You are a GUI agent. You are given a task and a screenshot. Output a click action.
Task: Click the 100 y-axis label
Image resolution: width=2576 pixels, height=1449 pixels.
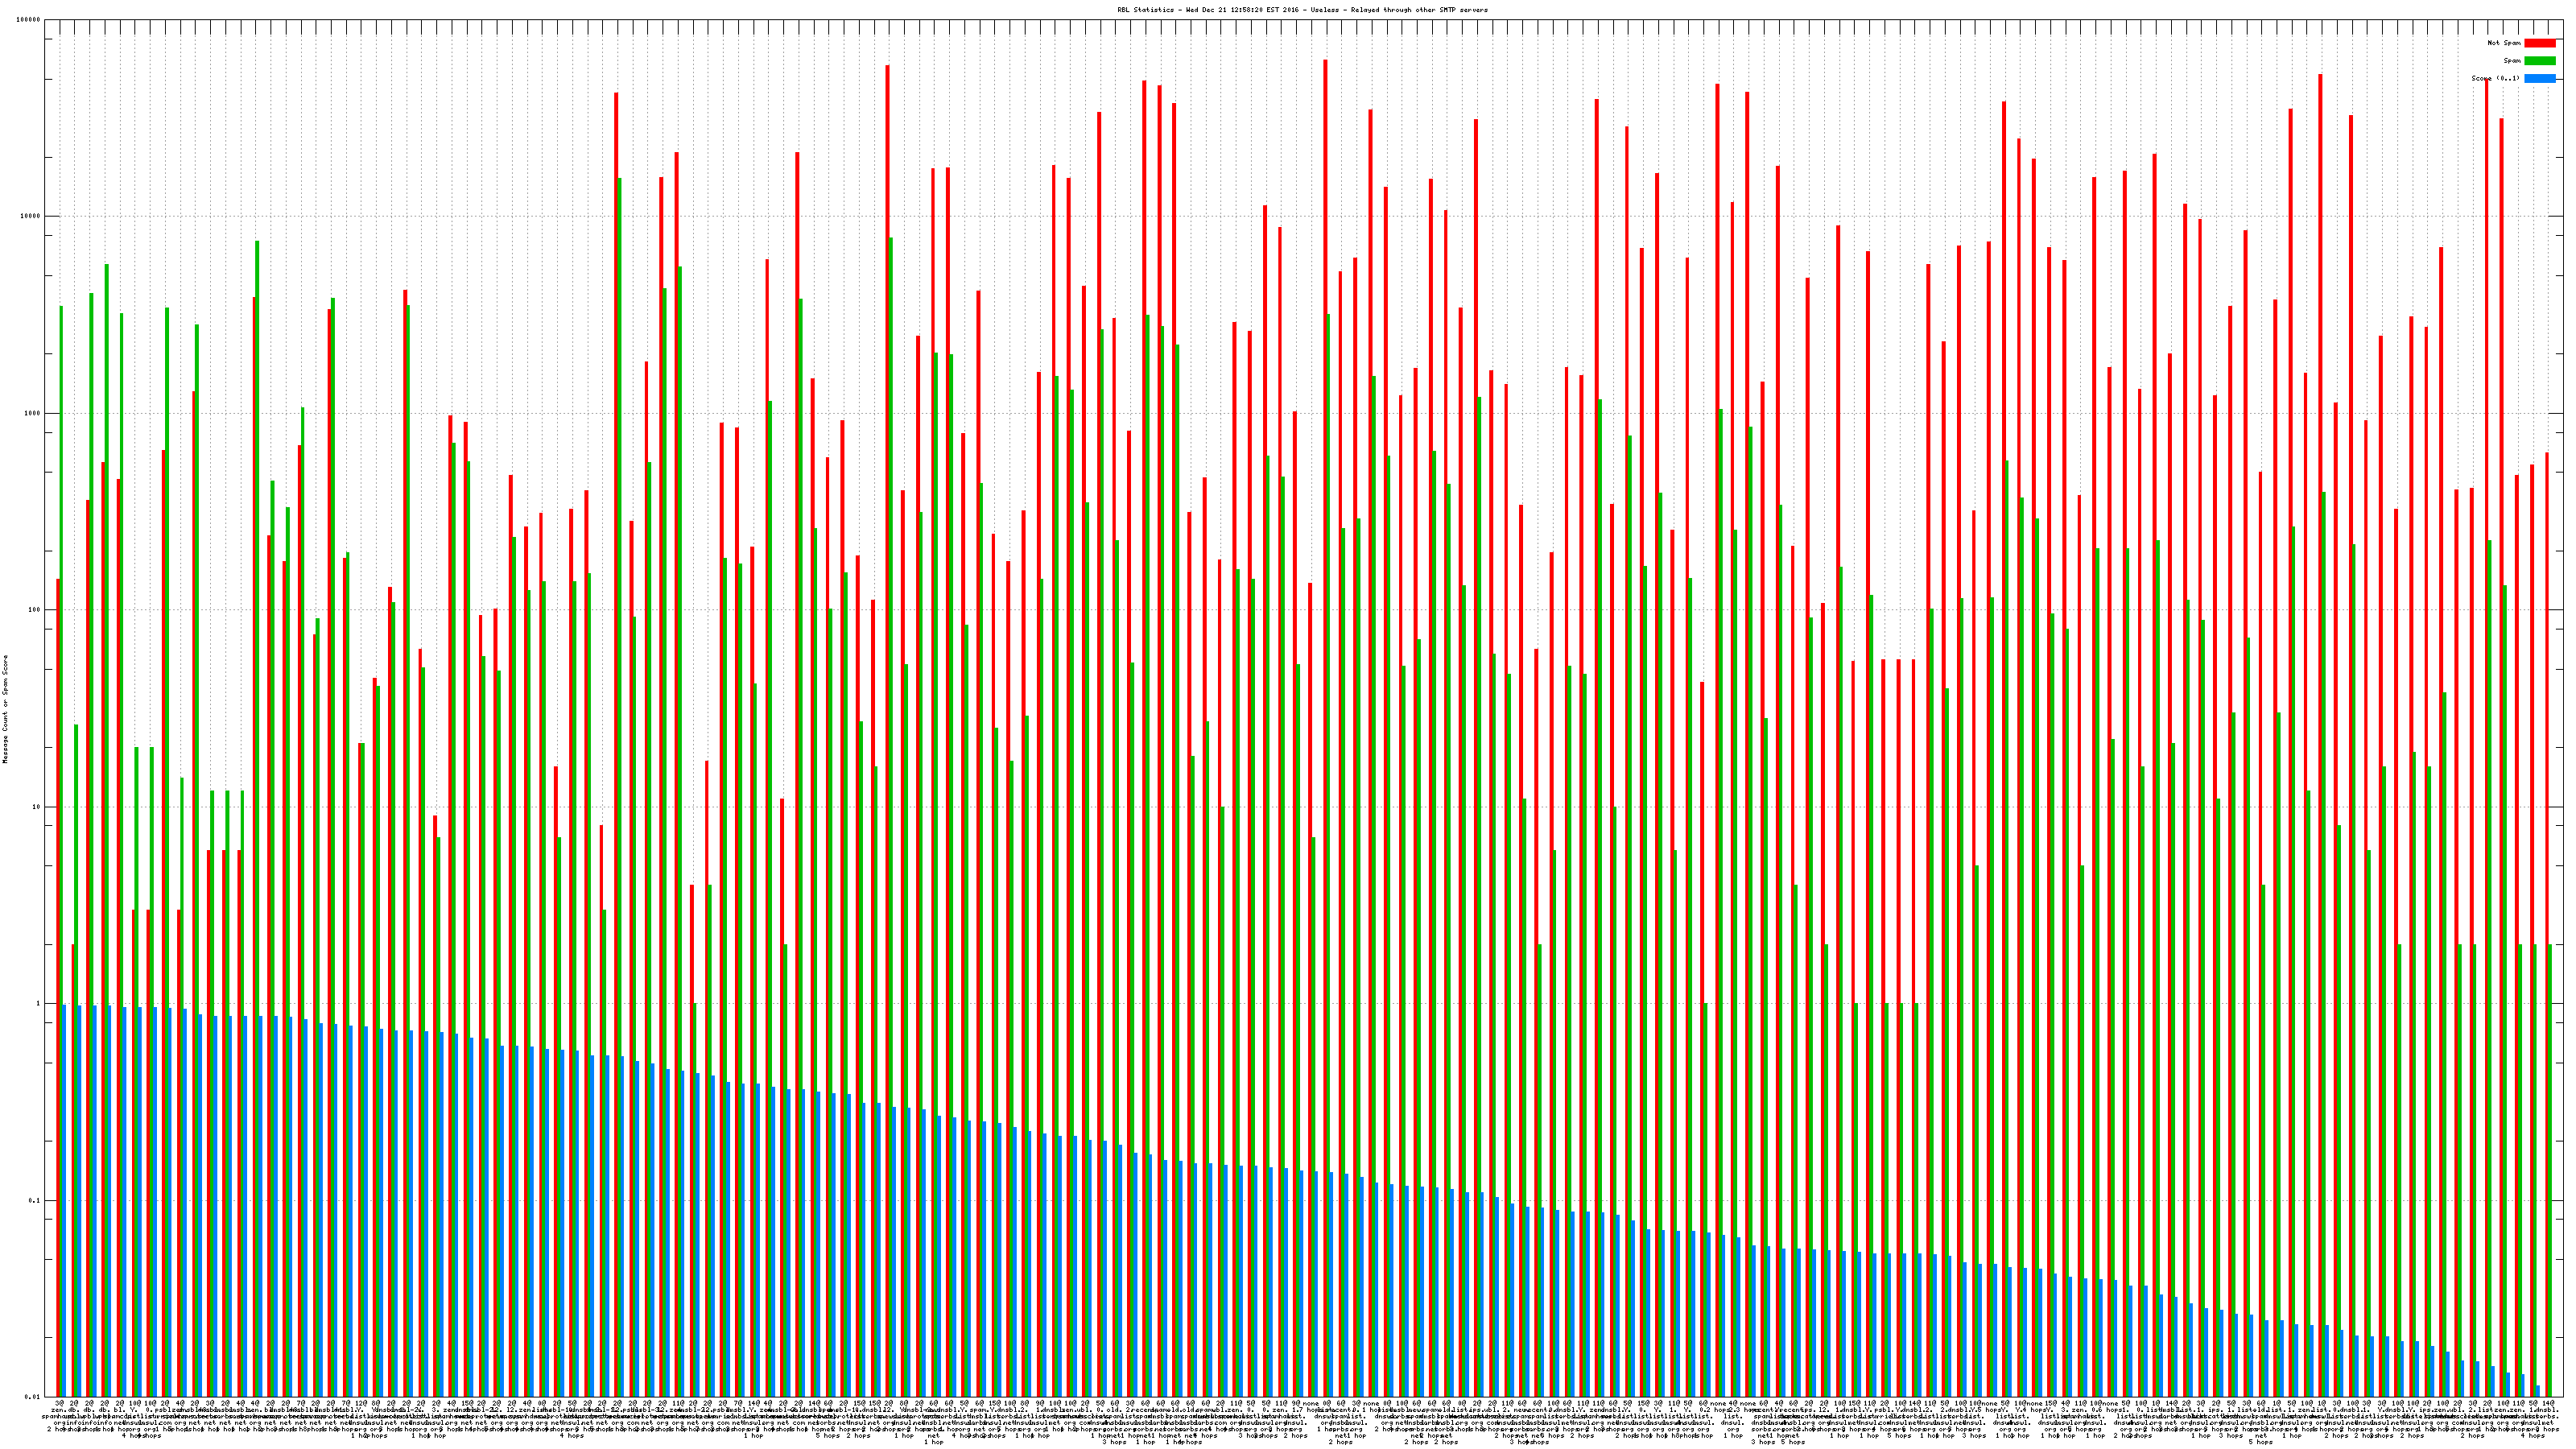(x=34, y=610)
